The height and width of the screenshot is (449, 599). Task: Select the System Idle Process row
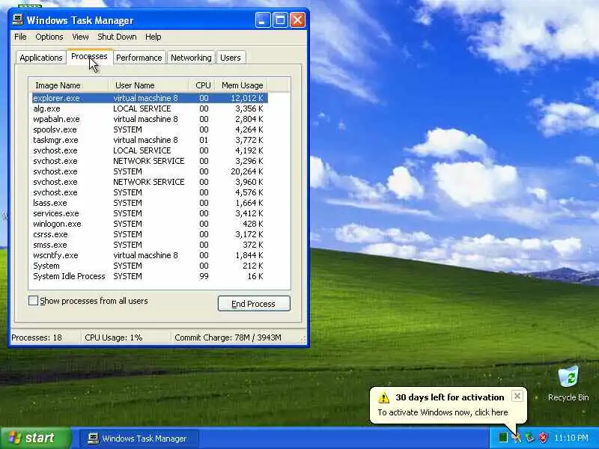click(150, 276)
